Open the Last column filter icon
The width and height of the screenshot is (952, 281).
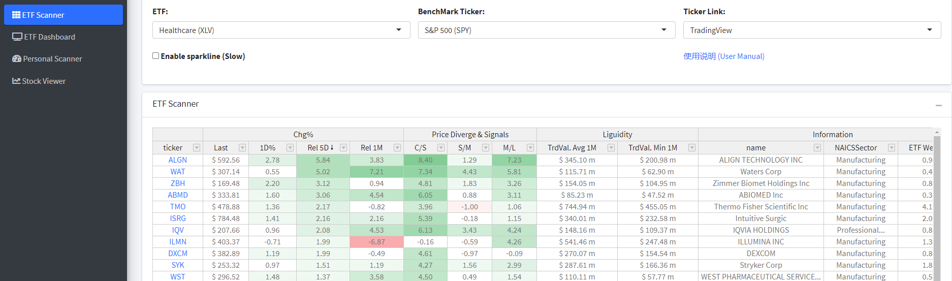(x=242, y=148)
